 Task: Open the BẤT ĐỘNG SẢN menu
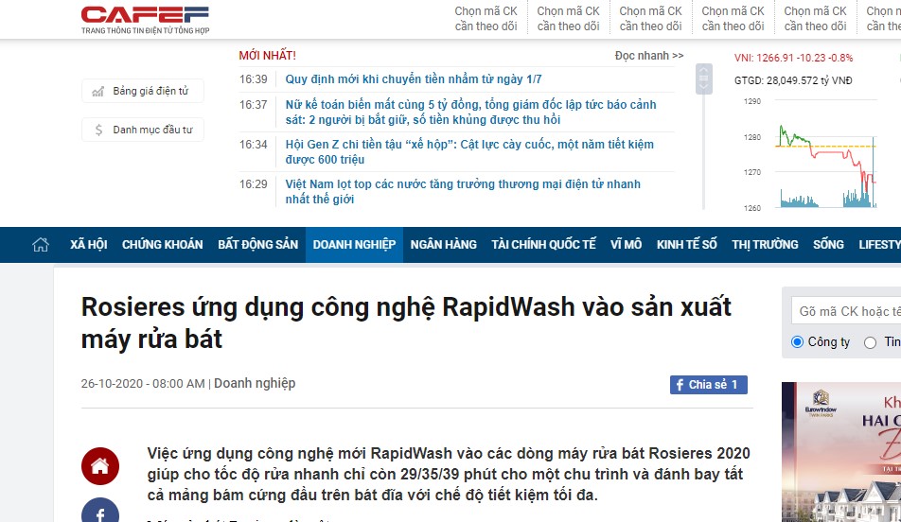(258, 245)
